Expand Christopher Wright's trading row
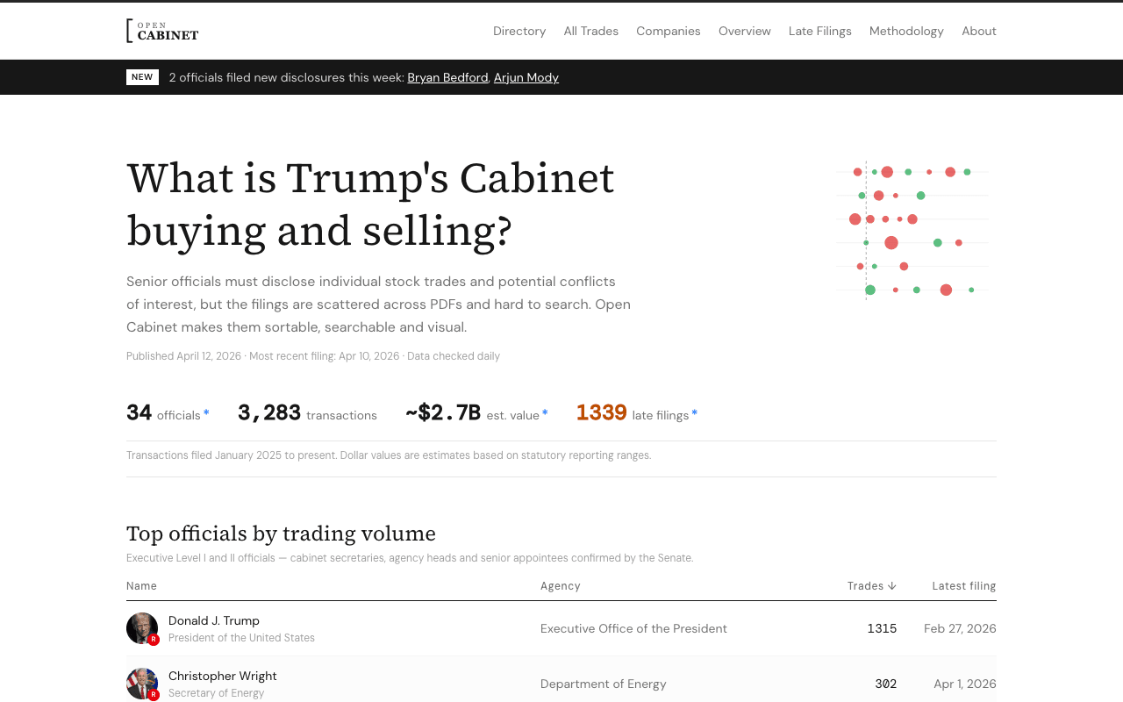 pyautogui.click(x=561, y=682)
